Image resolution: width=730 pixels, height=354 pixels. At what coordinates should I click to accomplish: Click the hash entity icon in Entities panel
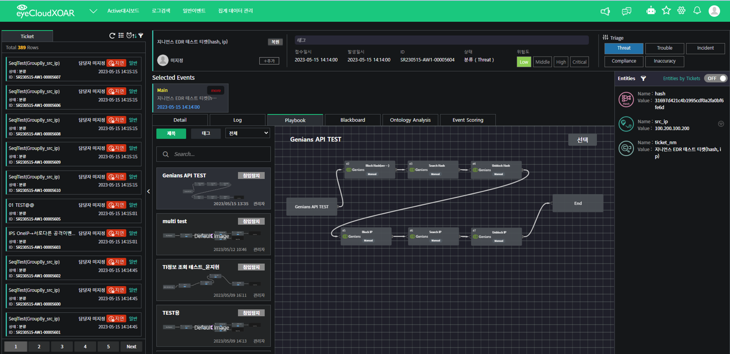[626, 99]
